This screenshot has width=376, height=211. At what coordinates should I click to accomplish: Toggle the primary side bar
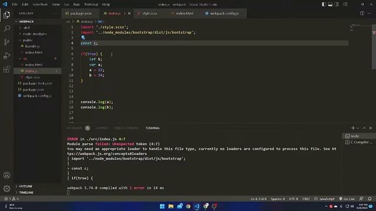(x=324, y=4)
